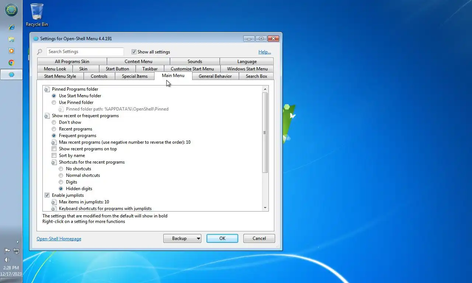472x283 pixels.
Task: Open the volume speaker tray icon
Action: coord(7,259)
